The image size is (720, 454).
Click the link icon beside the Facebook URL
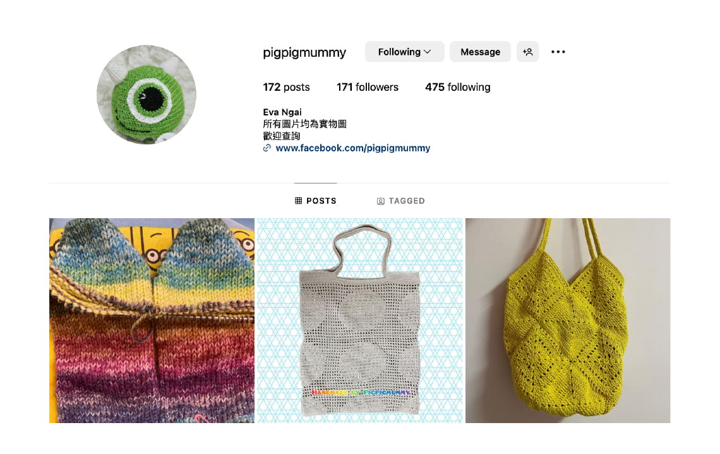click(x=267, y=148)
